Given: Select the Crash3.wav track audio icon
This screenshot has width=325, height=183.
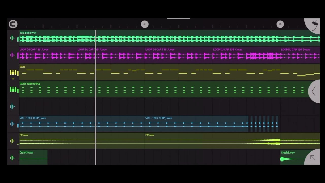Looking at the screenshot, I should (x=13, y=158).
